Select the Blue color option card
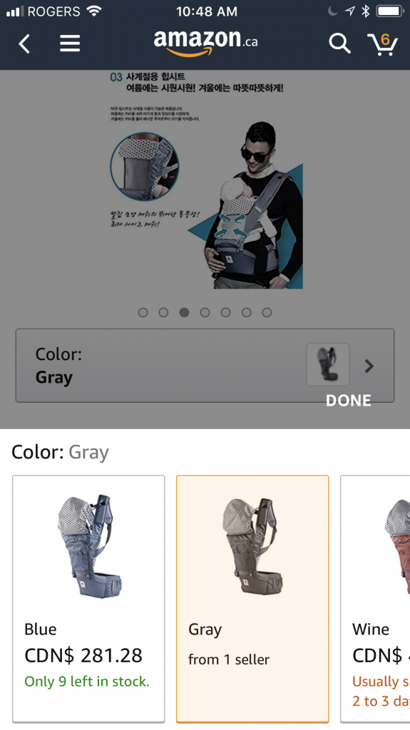The image size is (410, 730). (88, 599)
